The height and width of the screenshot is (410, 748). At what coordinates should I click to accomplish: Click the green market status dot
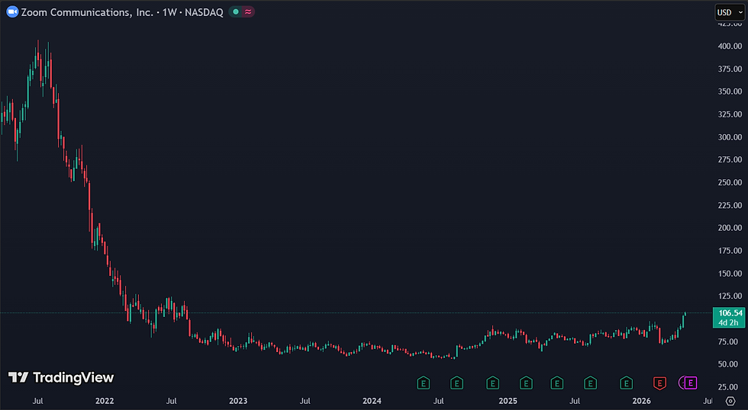[236, 12]
